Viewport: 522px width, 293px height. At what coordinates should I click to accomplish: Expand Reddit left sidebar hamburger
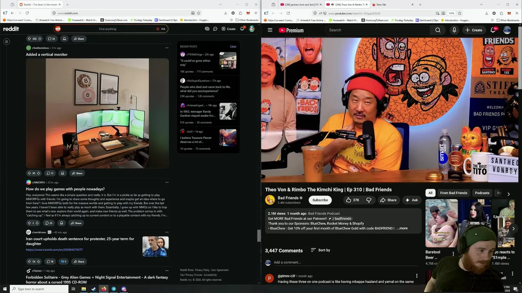(7, 42)
